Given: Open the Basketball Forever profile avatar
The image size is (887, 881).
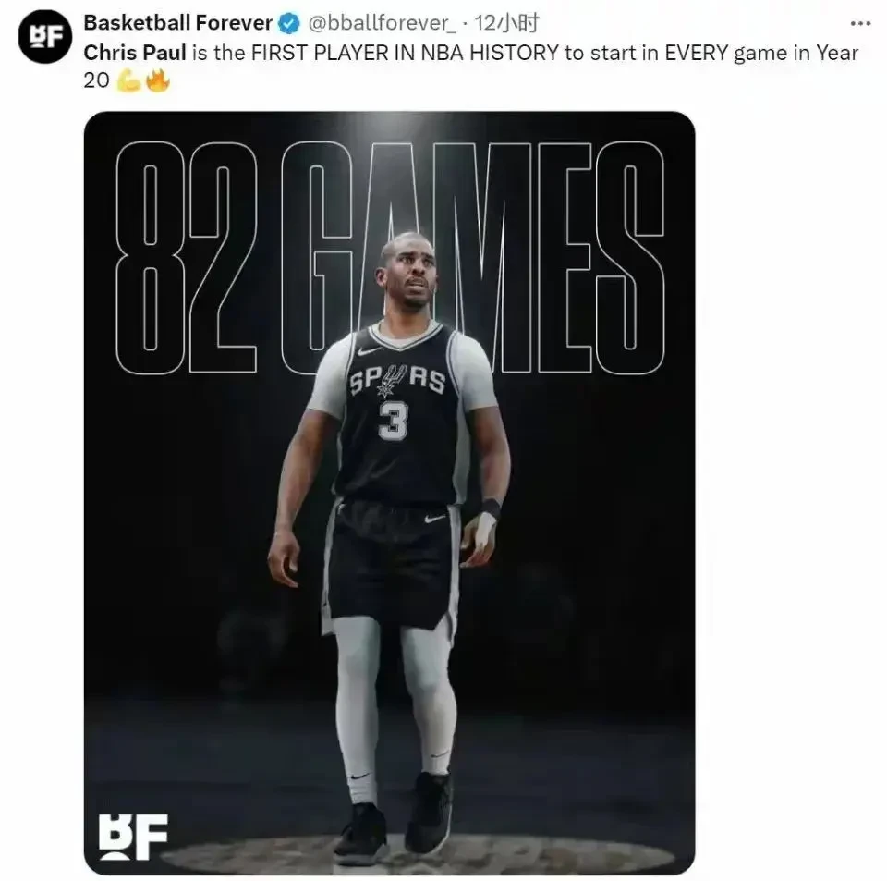Looking at the screenshot, I should click(45, 37).
